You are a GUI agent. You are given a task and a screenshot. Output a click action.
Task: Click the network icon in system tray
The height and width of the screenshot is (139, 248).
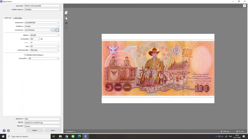point(219,136)
